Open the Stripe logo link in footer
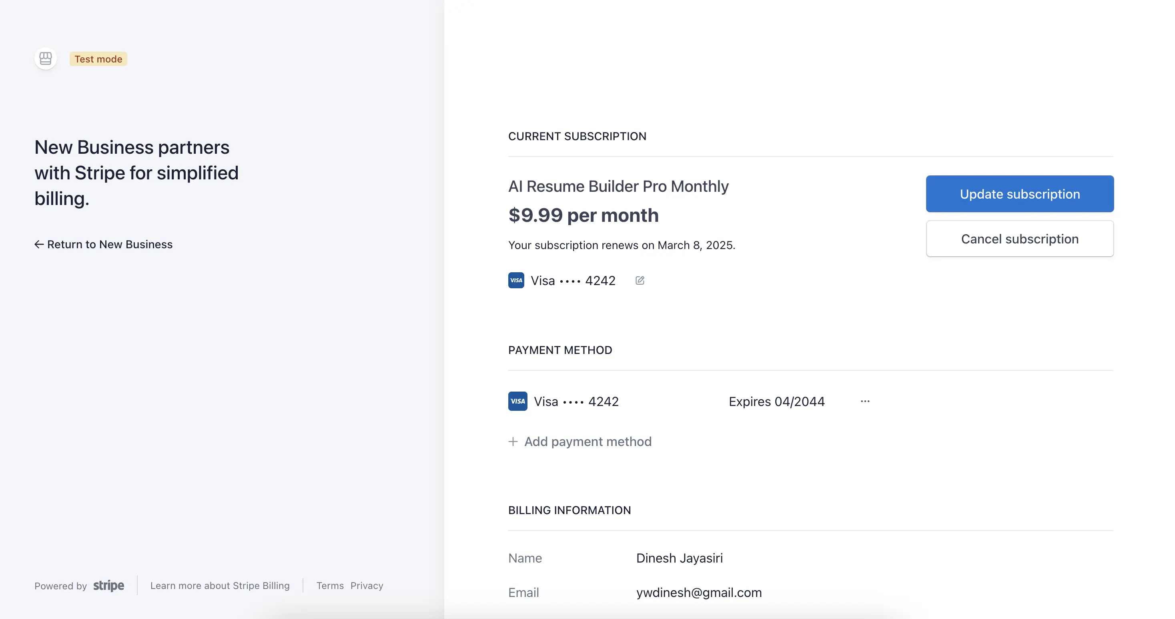Image resolution: width=1175 pixels, height=619 pixels. click(x=108, y=586)
